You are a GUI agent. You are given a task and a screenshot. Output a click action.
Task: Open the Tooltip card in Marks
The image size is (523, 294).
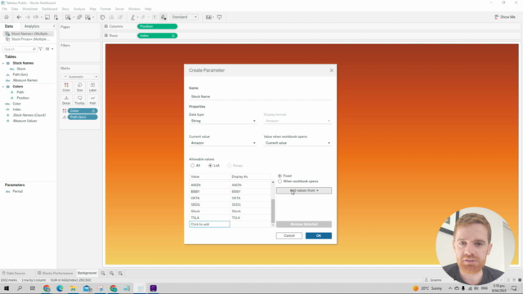[x=79, y=100]
